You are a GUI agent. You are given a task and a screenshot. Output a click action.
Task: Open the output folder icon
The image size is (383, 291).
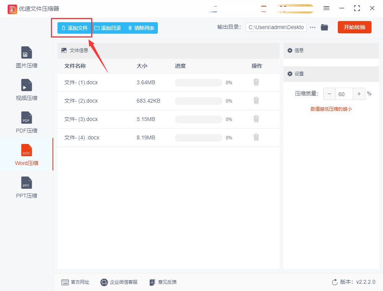coord(324,27)
